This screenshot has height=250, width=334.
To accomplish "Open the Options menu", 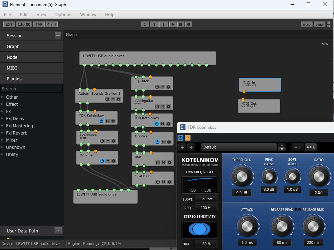I will (63, 14).
